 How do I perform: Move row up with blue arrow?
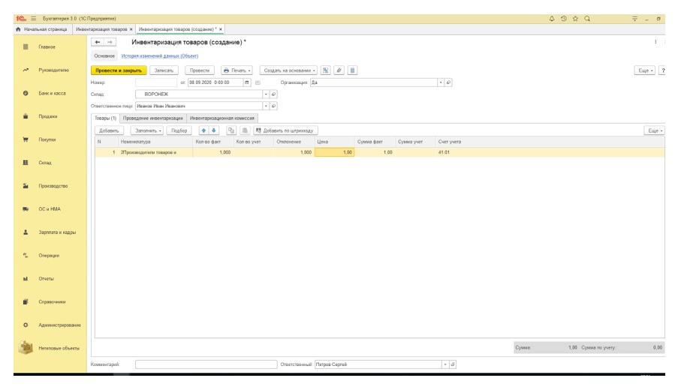(x=203, y=130)
